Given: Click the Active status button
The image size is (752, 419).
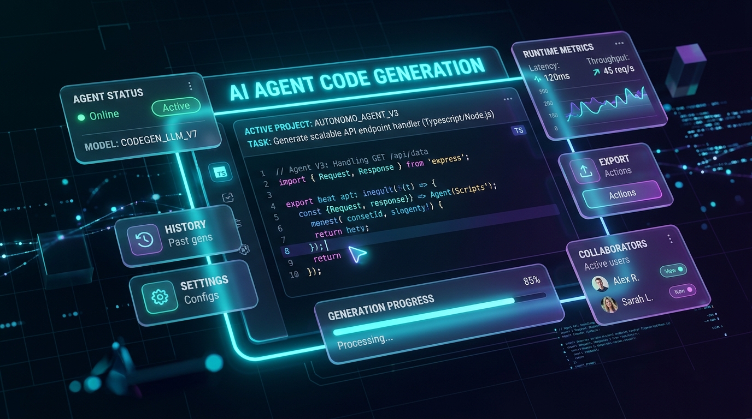Looking at the screenshot, I should pyautogui.click(x=176, y=107).
